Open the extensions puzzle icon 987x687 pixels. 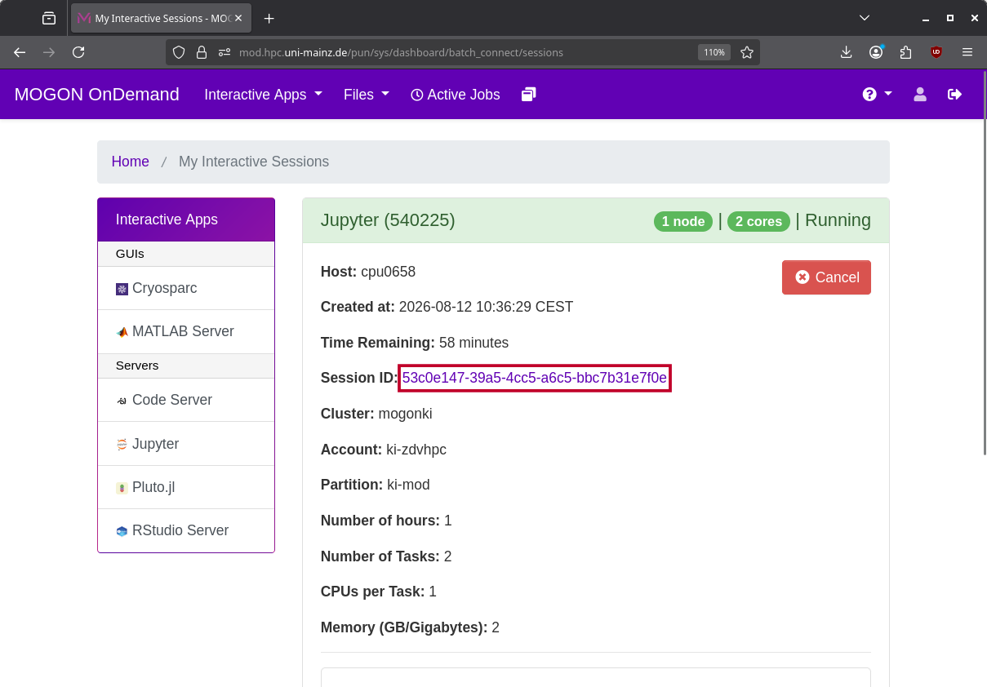coord(905,52)
